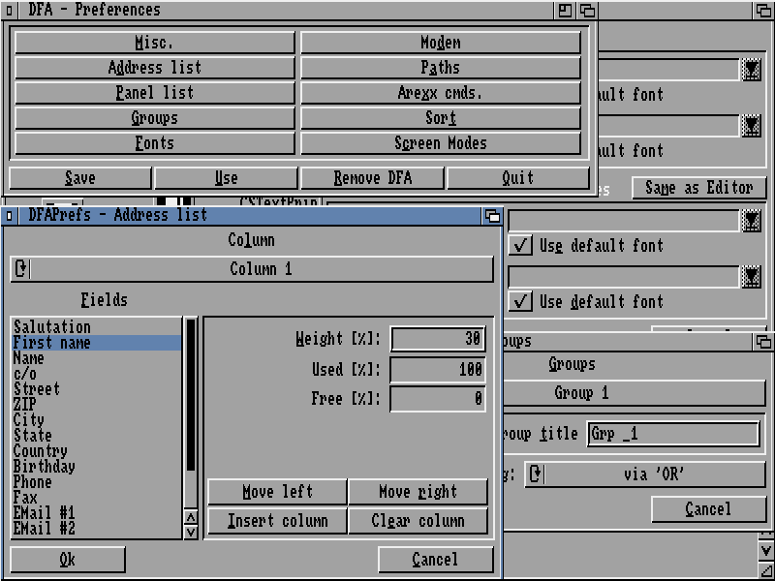Click the Fields list scroll-up arrow

[191, 516]
